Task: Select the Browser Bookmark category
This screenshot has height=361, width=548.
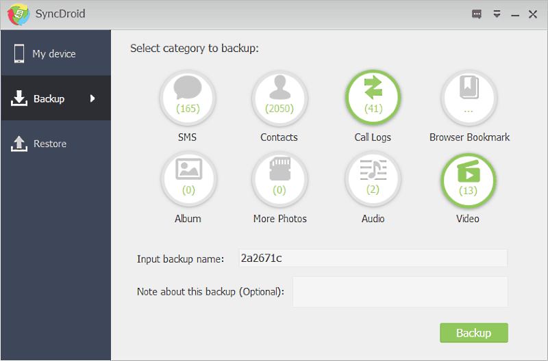Action: click(469, 98)
